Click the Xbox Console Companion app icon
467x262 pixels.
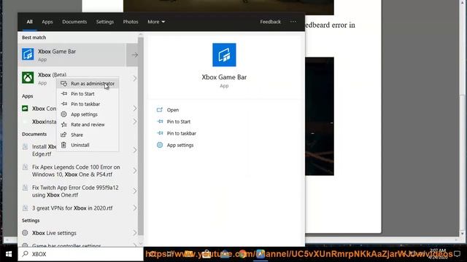pyautogui.click(x=25, y=108)
